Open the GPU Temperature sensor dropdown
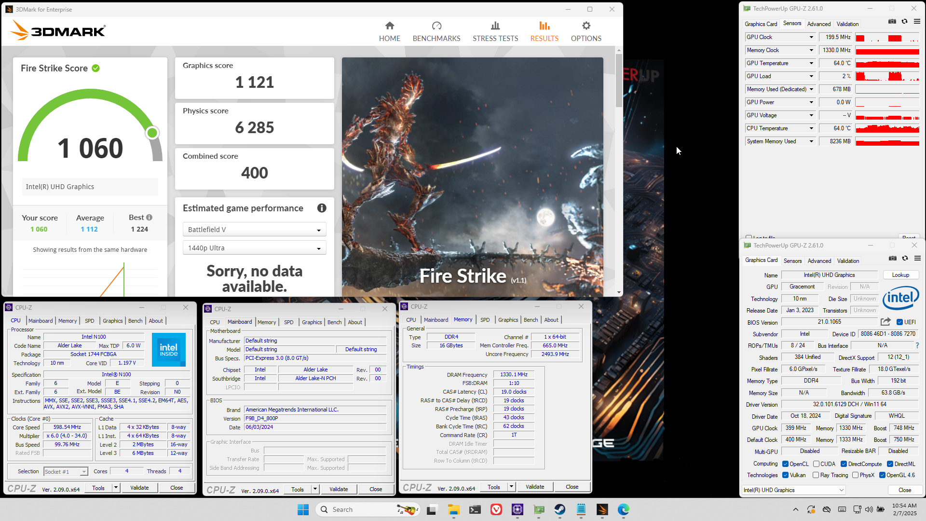This screenshot has width=926, height=521. [x=811, y=63]
